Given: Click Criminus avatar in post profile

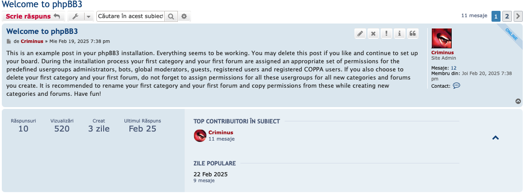Looking at the screenshot, I should (441, 38).
